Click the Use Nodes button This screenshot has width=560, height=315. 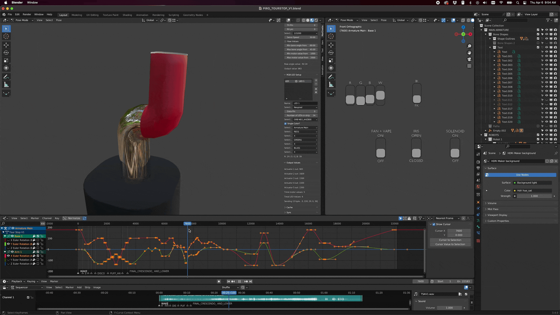[522, 175]
